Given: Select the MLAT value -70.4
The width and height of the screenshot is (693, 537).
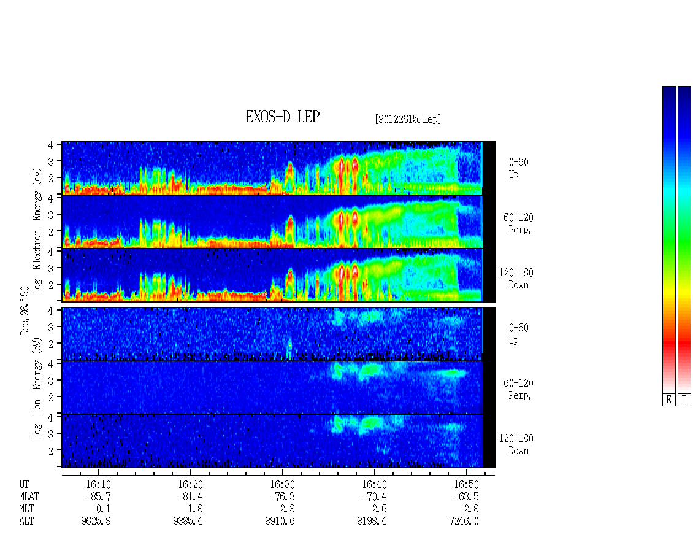Looking at the screenshot, I should (x=374, y=496).
